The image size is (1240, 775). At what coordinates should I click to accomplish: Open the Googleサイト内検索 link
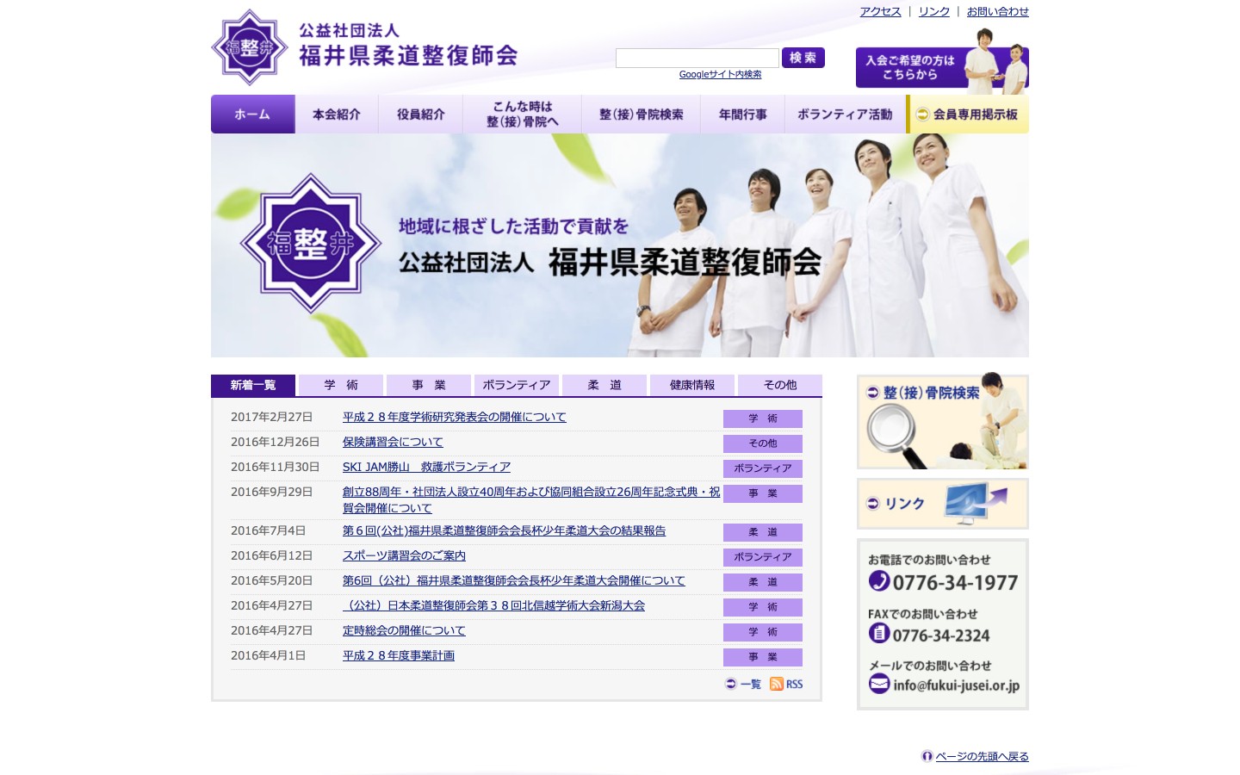[720, 75]
